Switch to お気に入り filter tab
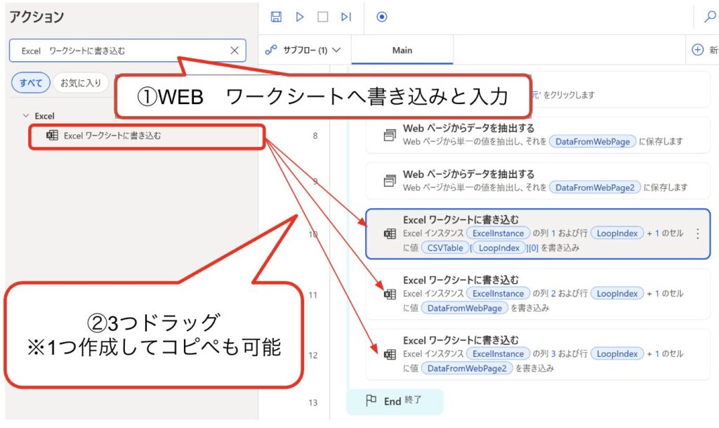719x428 pixels. click(80, 83)
